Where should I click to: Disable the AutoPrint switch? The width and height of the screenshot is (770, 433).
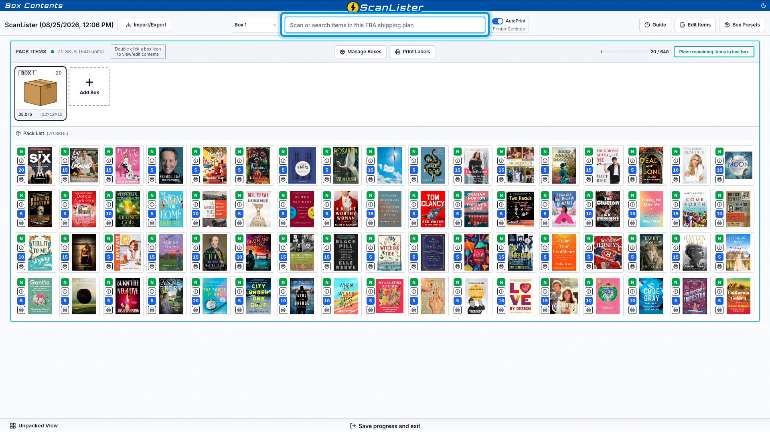click(x=498, y=21)
